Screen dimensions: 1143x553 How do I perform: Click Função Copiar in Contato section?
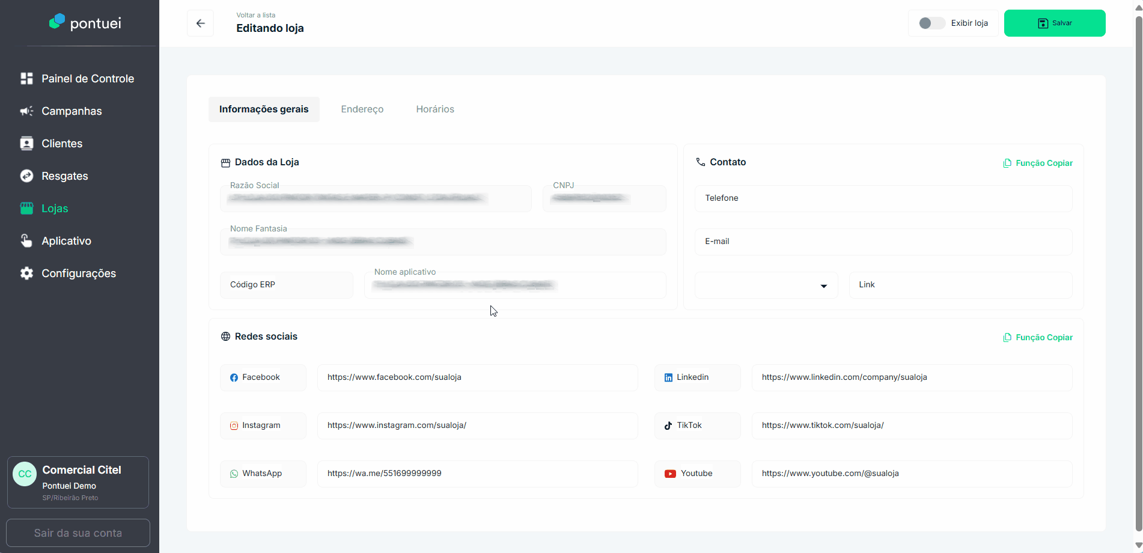click(1038, 163)
